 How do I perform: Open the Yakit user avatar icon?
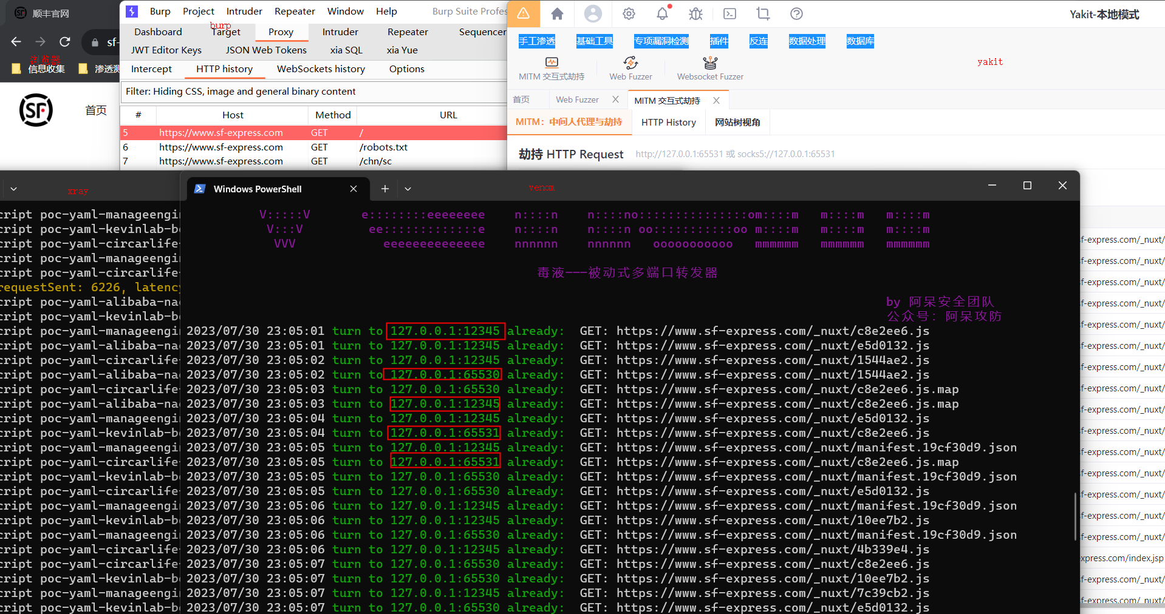point(593,13)
